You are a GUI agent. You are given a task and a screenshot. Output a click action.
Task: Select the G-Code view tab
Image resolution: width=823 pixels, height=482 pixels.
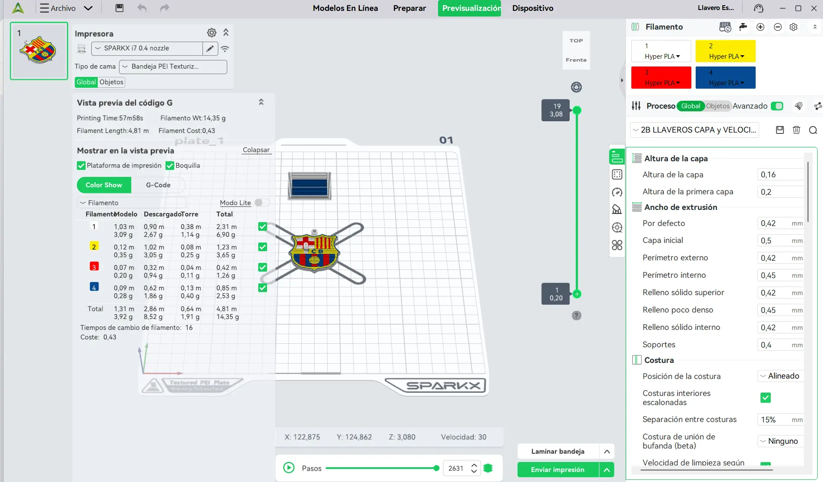pyautogui.click(x=158, y=185)
